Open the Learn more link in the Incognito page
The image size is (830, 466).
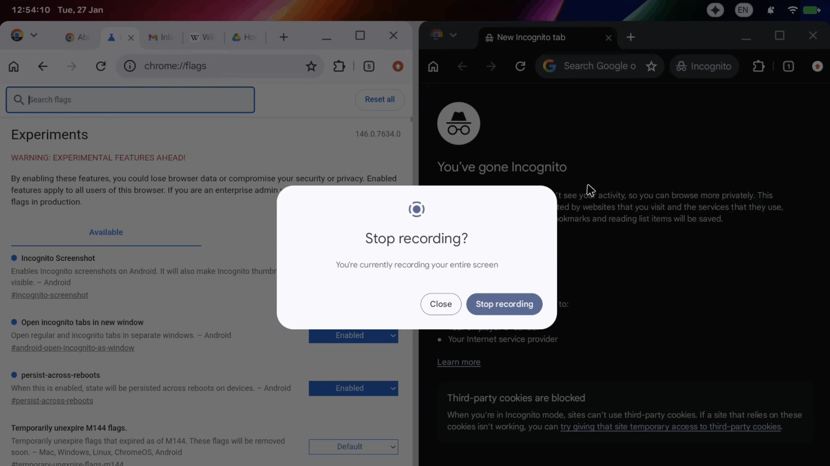pos(458,362)
